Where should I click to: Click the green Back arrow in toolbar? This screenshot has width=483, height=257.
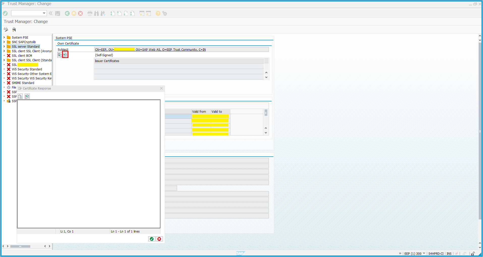67,14
